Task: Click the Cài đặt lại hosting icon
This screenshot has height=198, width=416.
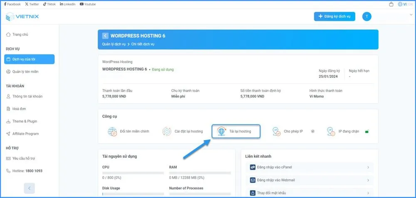Action: (x=167, y=132)
